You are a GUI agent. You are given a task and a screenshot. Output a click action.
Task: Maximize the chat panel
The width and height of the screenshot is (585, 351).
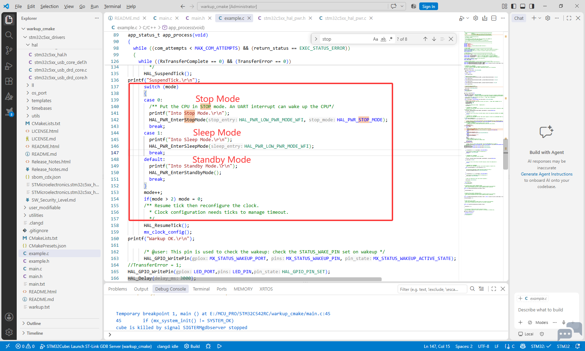tap(569, 18)
